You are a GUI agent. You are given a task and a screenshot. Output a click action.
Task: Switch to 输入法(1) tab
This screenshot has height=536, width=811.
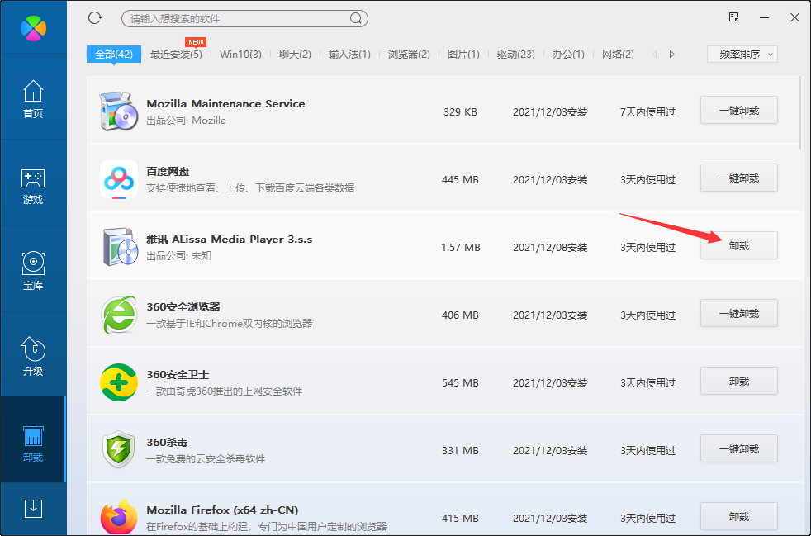point(349,54)
